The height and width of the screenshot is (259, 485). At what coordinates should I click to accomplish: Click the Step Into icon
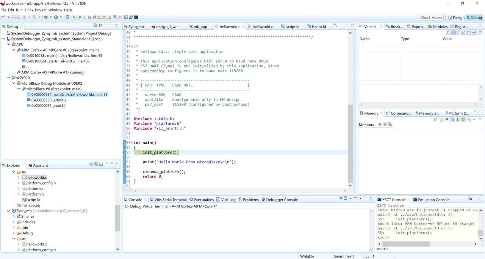pos(99,17)
